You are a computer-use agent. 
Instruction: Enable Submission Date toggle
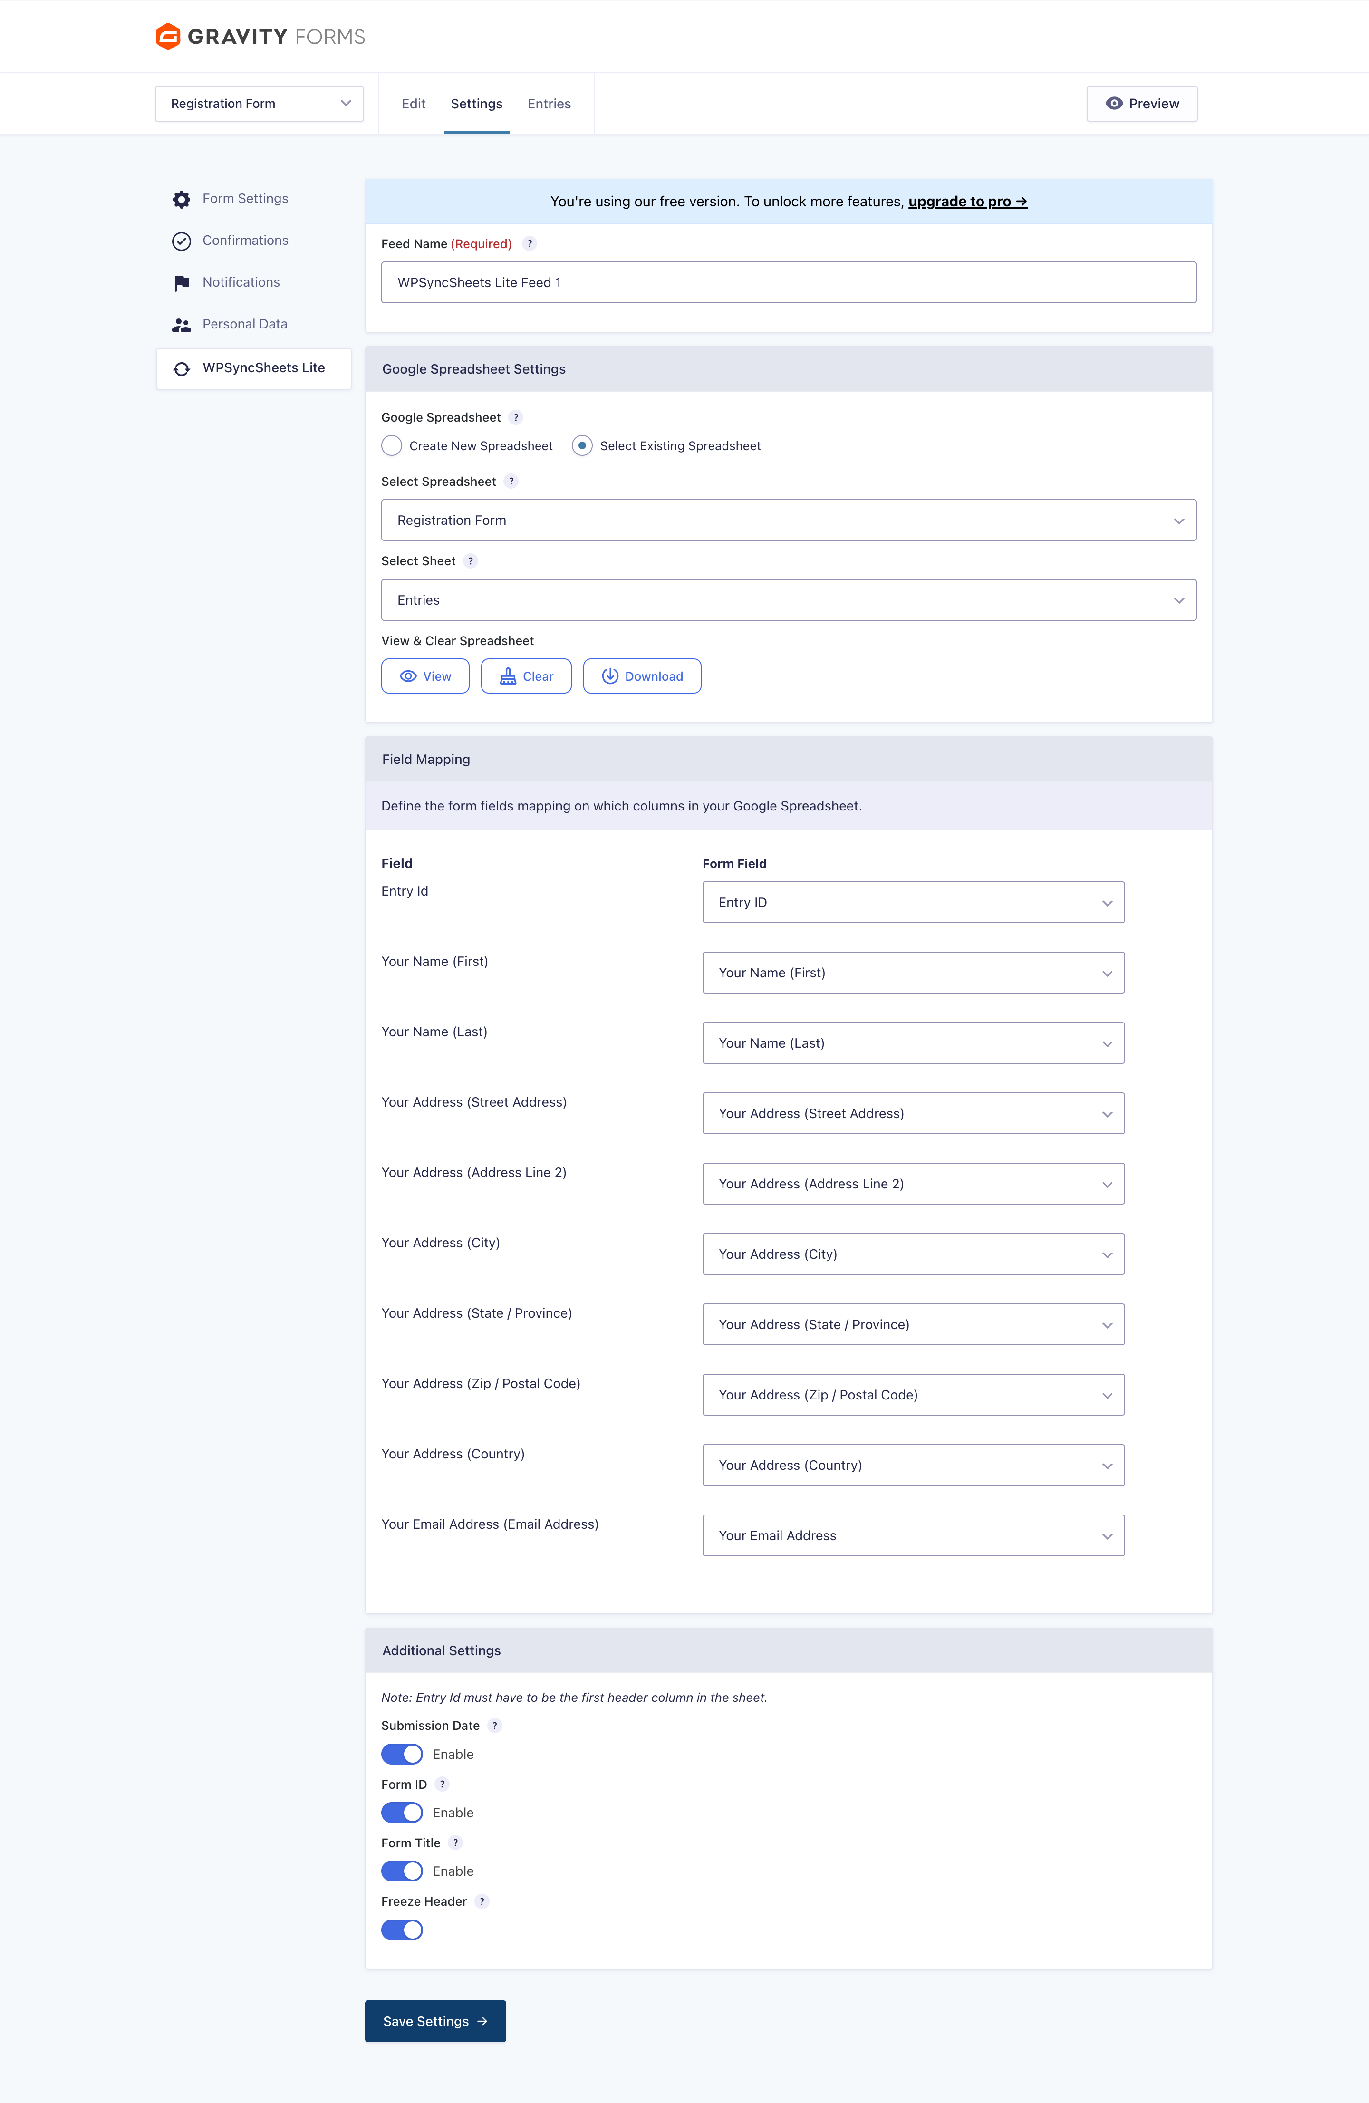(402, 1754)
